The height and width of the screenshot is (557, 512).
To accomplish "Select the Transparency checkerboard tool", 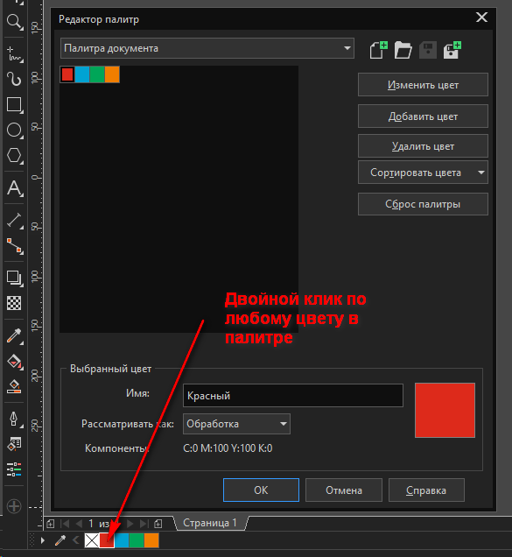I will coord(14,303).
